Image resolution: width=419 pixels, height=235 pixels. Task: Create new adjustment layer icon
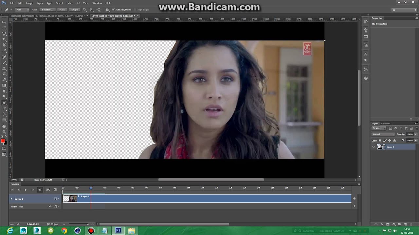pos(394,225)
